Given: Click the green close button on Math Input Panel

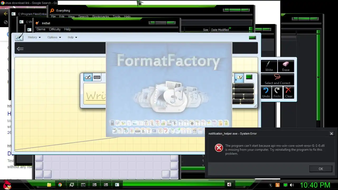Looking at the screenshot, I should (x=252, y=37).
